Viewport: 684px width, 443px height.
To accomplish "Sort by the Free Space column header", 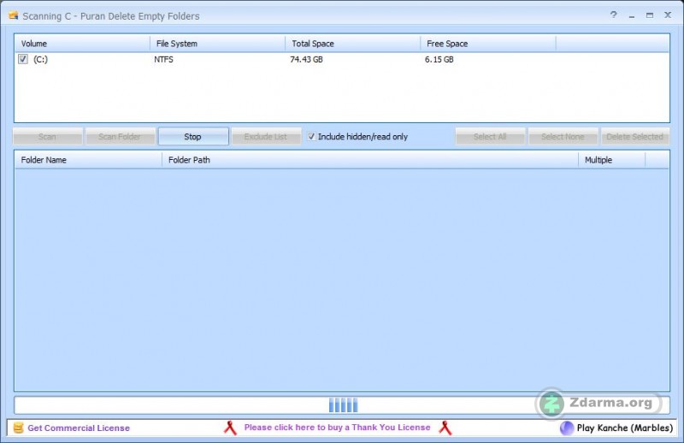I will (488, 44).
